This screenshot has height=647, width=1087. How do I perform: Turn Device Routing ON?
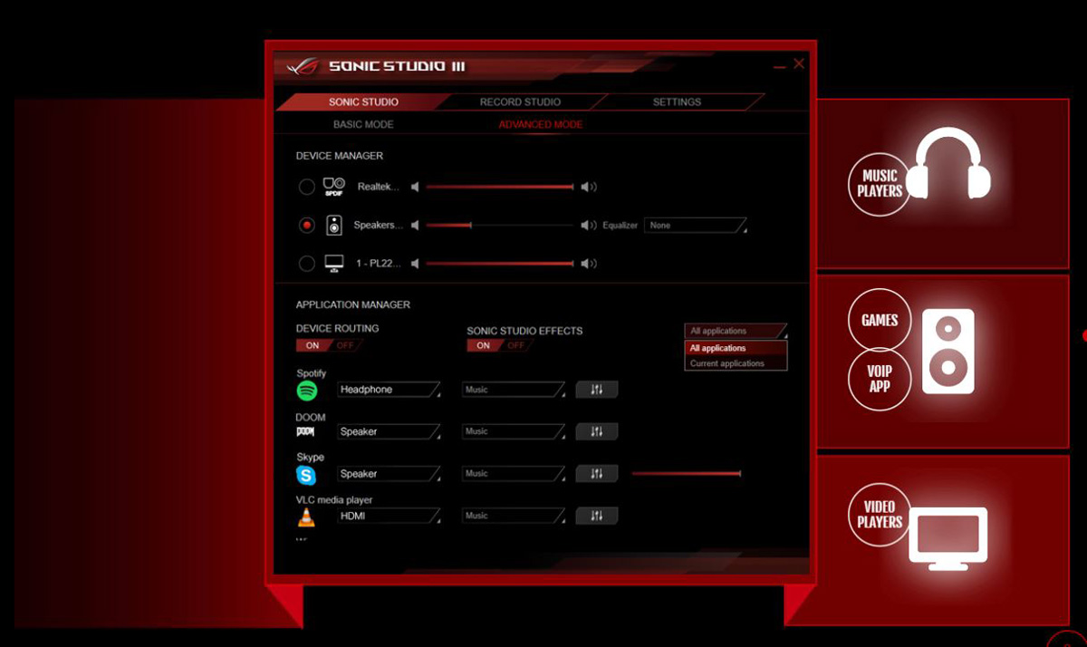click(x=313, y=345)
